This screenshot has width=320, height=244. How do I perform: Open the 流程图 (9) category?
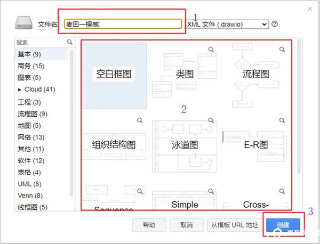coord(33,113)
